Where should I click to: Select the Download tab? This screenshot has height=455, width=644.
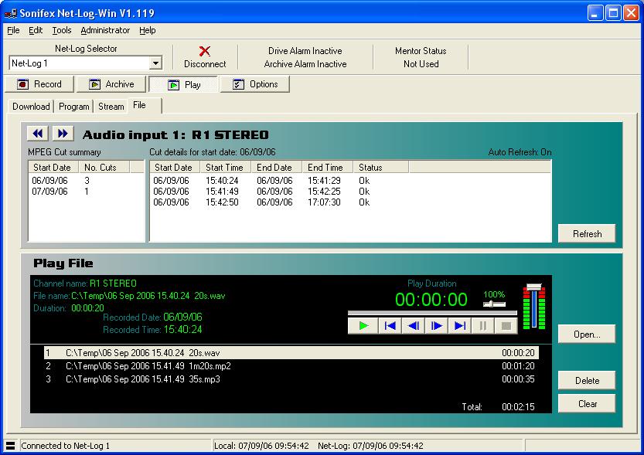point(31,107)
